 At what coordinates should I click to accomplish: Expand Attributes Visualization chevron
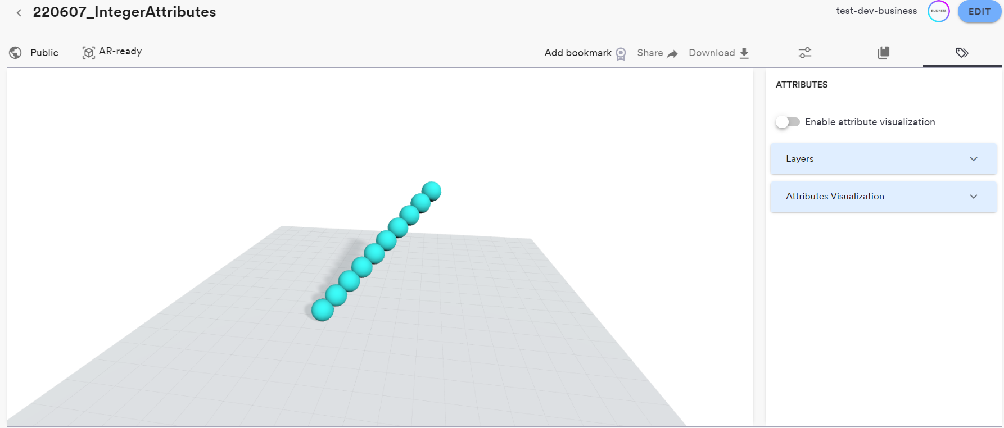(974, 197)
